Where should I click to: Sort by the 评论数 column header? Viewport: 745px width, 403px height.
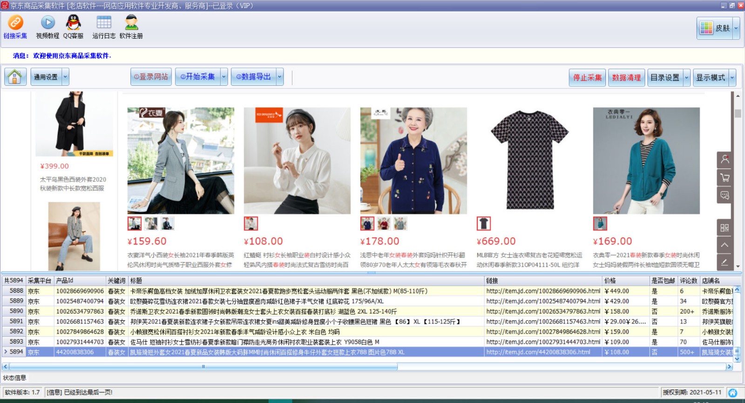(x=689, y=281)
